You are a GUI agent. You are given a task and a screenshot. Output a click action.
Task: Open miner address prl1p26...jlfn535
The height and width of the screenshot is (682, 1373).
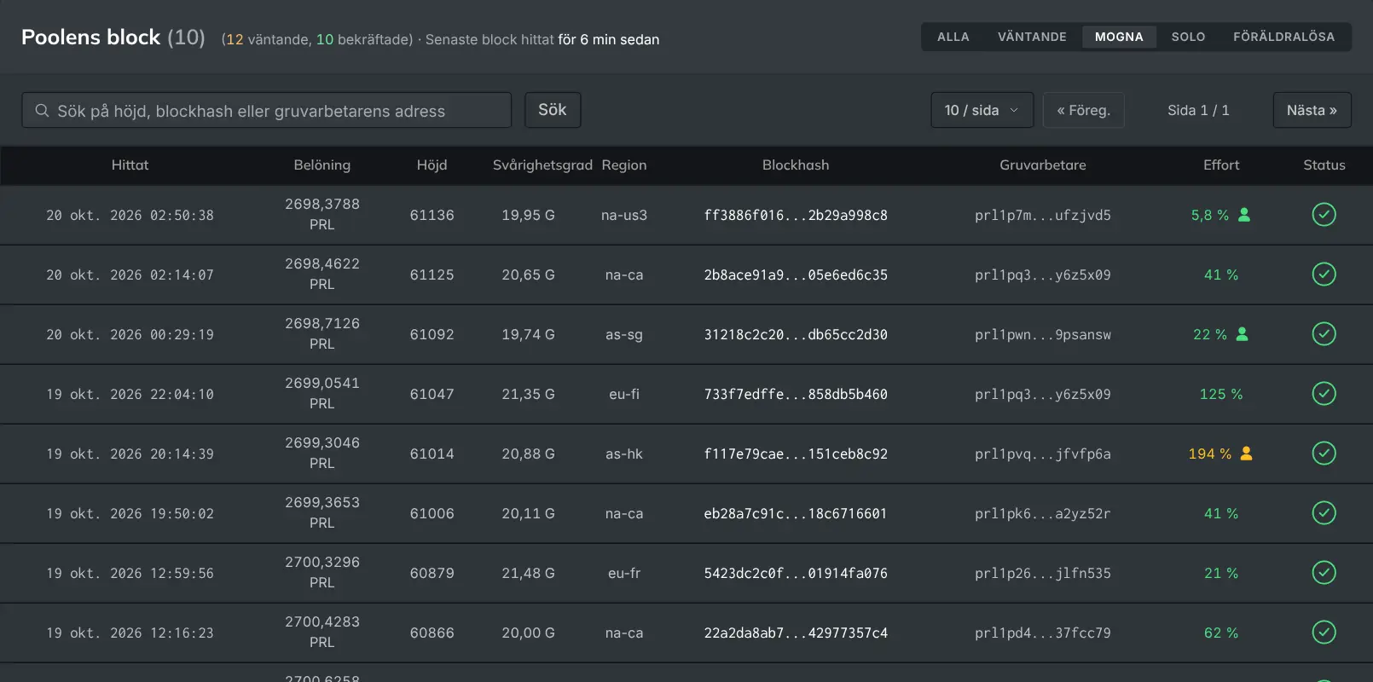(1043, 573)
